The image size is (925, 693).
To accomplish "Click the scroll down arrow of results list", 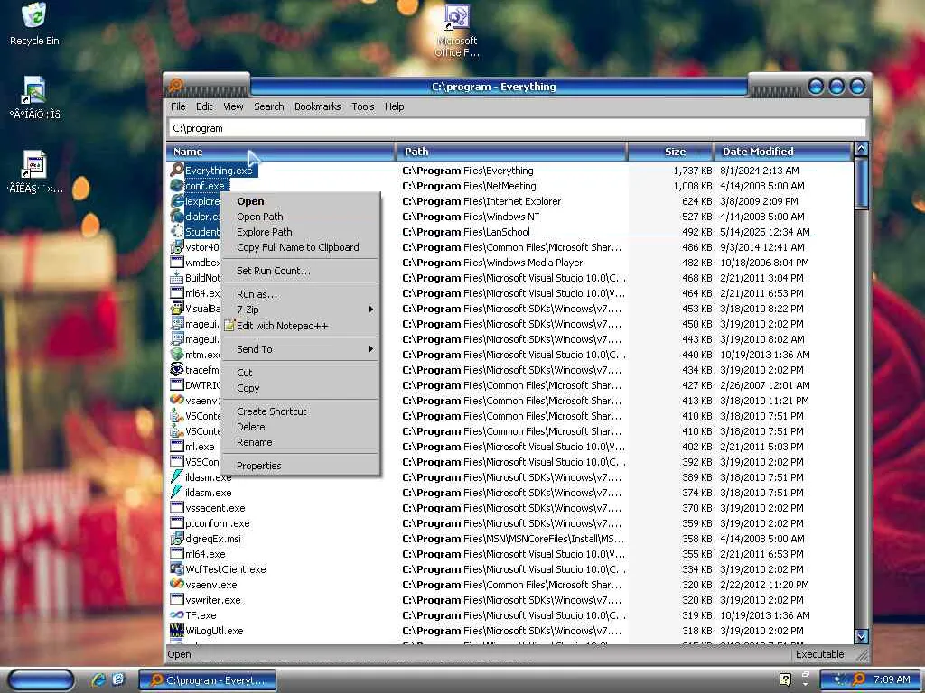I will [x=861, y=636].
